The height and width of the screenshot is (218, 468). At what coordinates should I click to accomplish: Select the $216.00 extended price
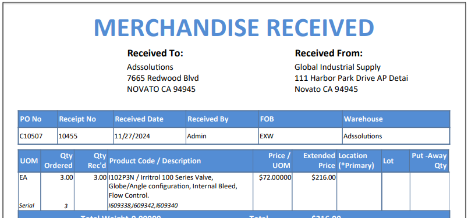(x=324, y=178)
